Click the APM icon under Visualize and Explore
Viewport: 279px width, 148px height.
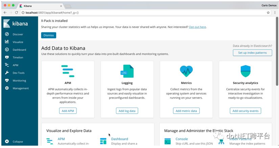tap(50, 141)
